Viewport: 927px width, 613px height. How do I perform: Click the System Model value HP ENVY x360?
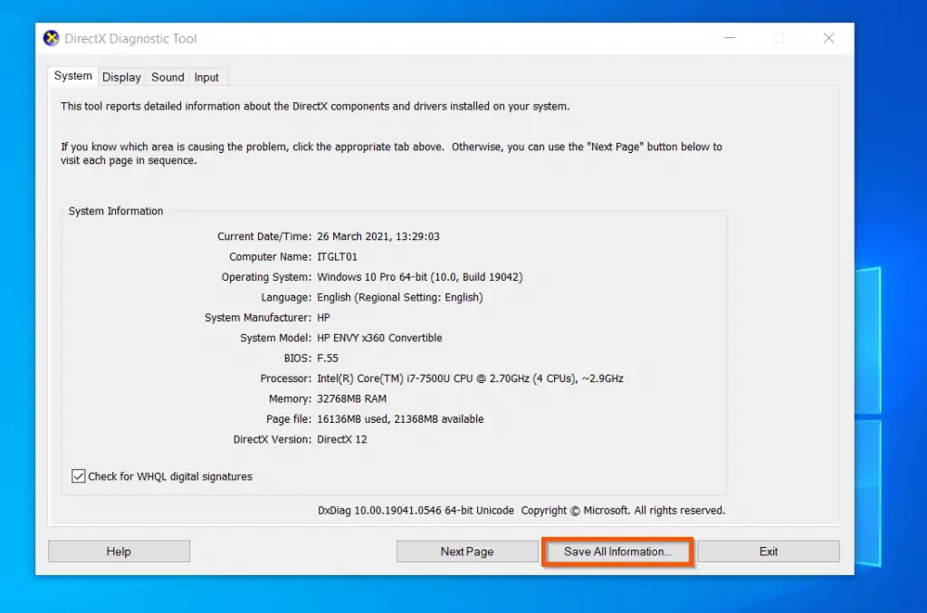379,338
